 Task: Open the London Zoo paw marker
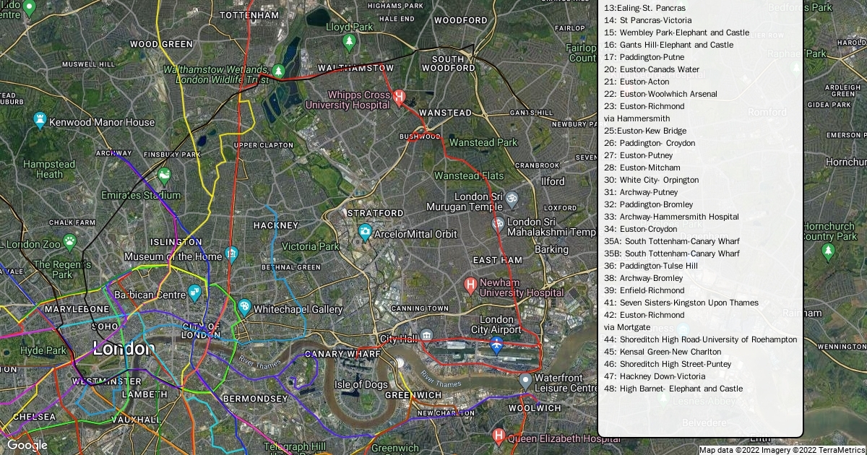click(x=69, y=240)
